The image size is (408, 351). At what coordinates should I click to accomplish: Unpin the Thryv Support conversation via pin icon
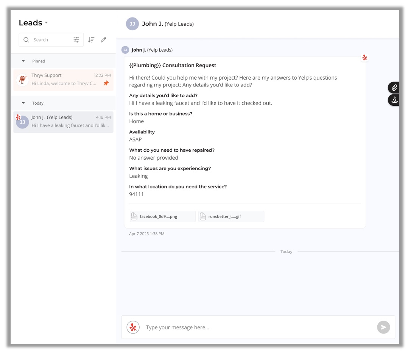click(106, 83)
